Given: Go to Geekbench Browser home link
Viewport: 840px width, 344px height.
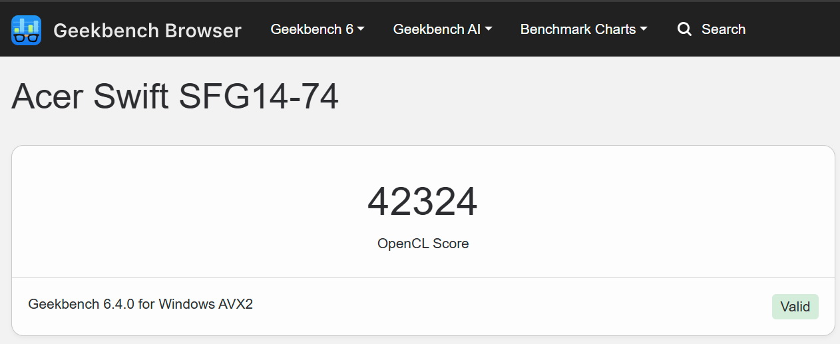Looking at the screenshot, I should pyautogui.click(x=126, y=30).
